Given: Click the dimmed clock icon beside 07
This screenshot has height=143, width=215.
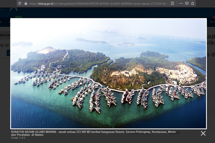Looking at the screenshot, I should (2, 45).
